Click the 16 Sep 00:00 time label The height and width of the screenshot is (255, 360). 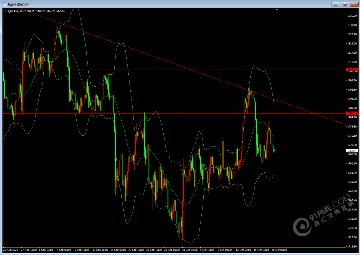tap(118, 250)
